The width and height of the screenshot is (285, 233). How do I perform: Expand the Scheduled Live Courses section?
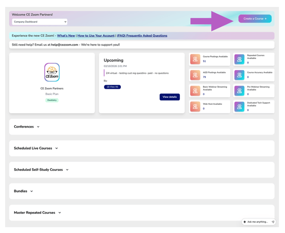point(36,148)
